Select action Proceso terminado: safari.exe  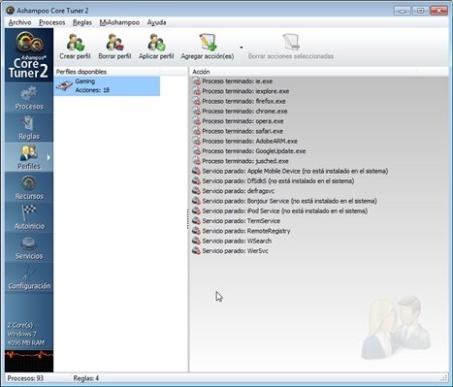(x=243, y=131)
